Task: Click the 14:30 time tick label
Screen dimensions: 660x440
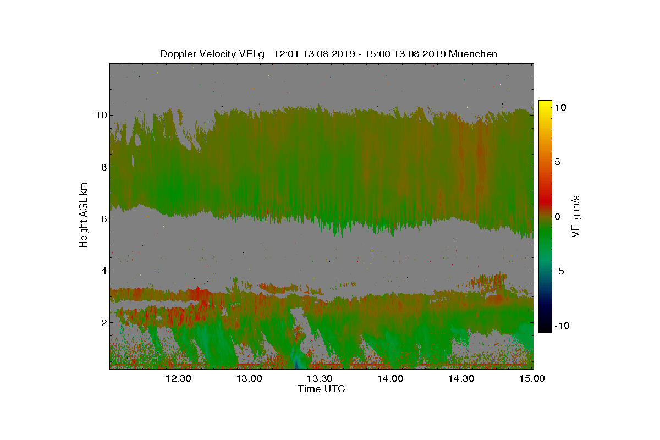Action: [461, 378]
